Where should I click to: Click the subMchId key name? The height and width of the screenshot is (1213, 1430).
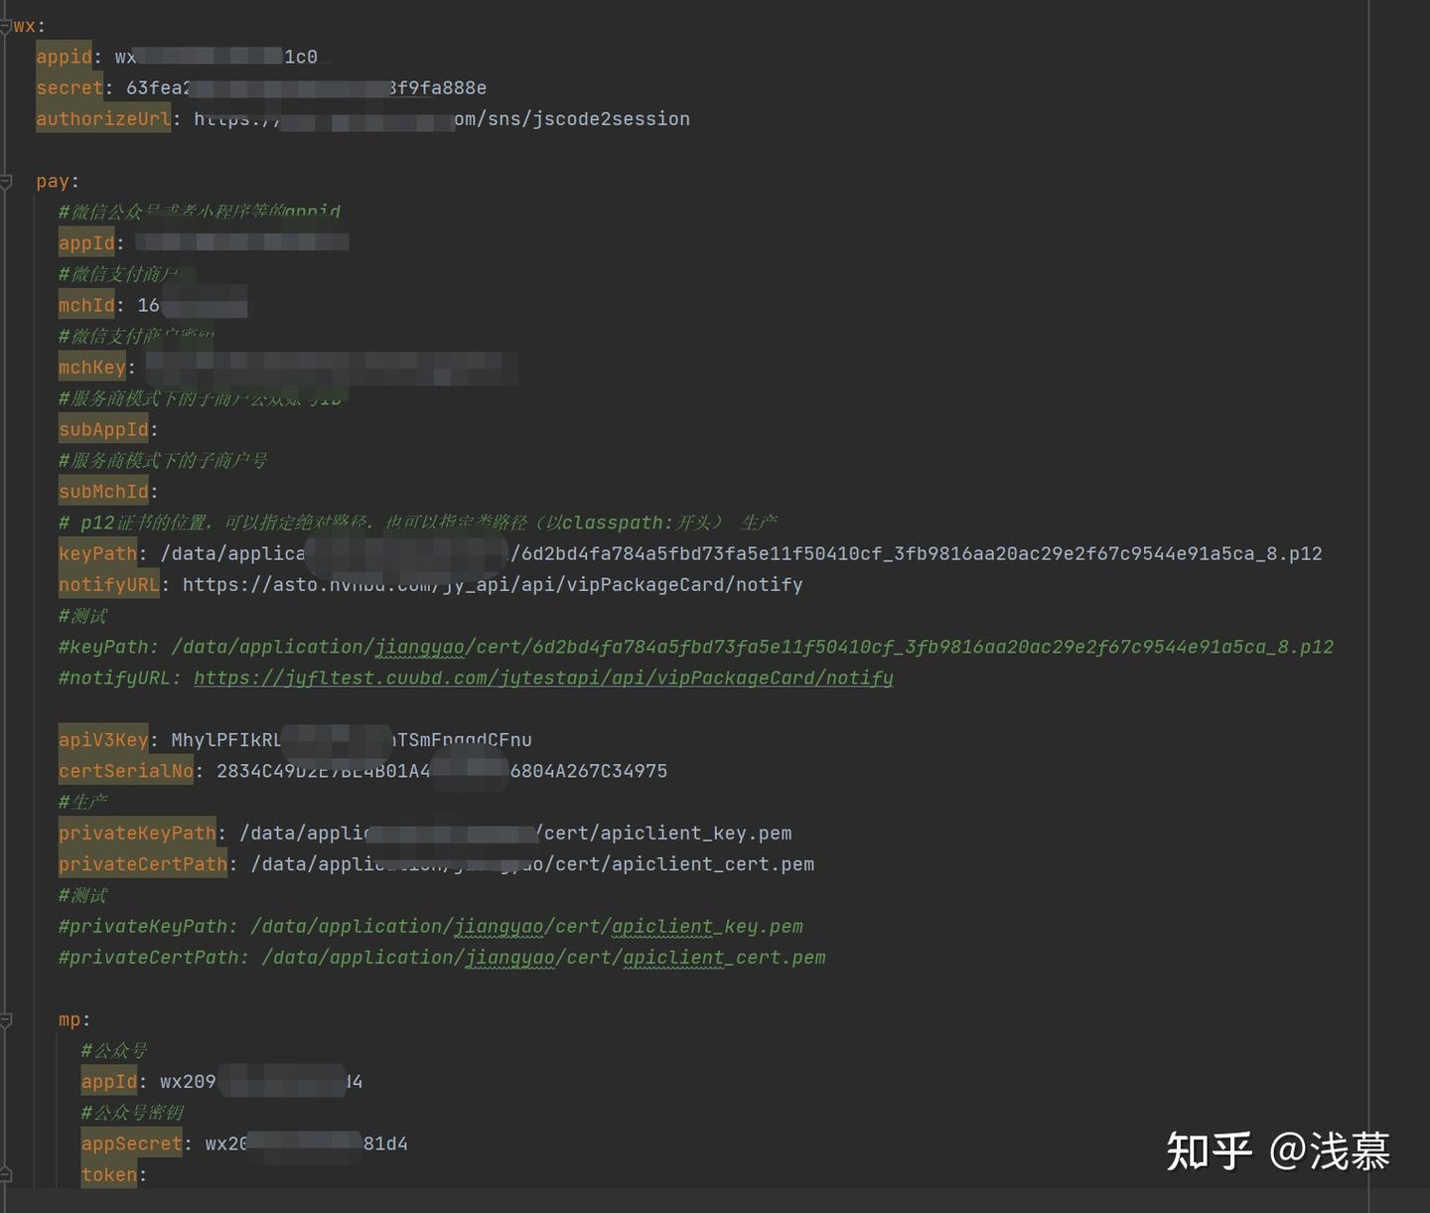[102, 491]
